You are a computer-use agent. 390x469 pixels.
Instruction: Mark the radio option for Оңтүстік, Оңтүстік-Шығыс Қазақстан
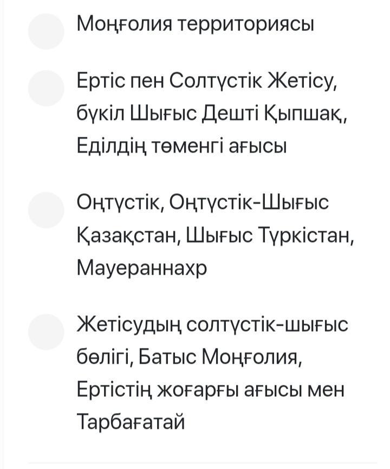tap(46, 210)
